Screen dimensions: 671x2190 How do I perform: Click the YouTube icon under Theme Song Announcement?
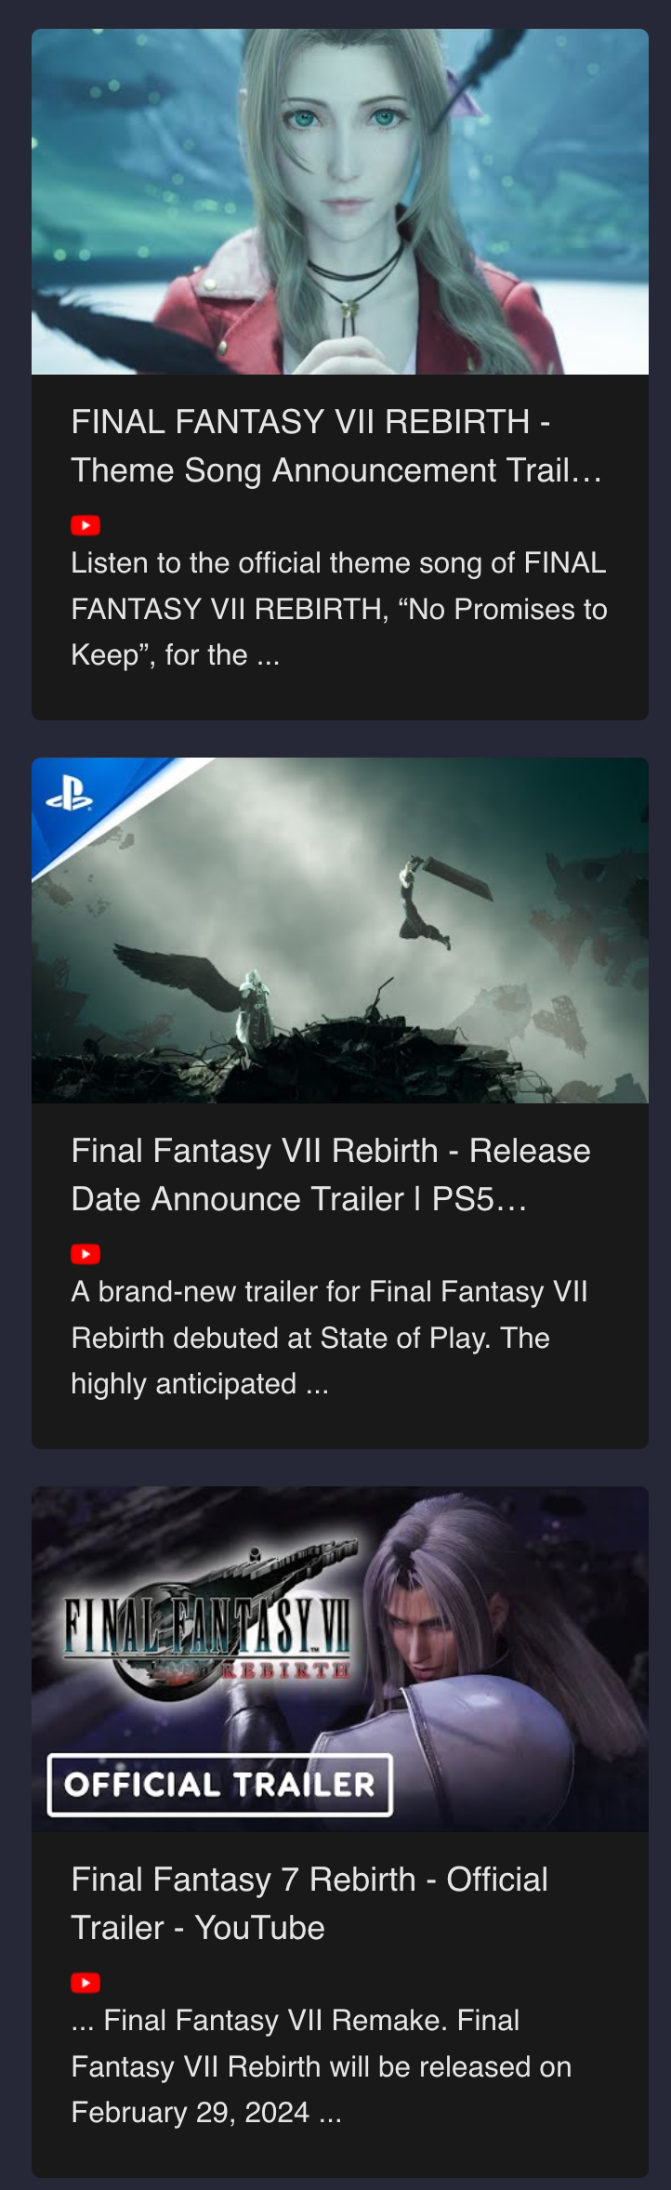(x=86, y=525)
